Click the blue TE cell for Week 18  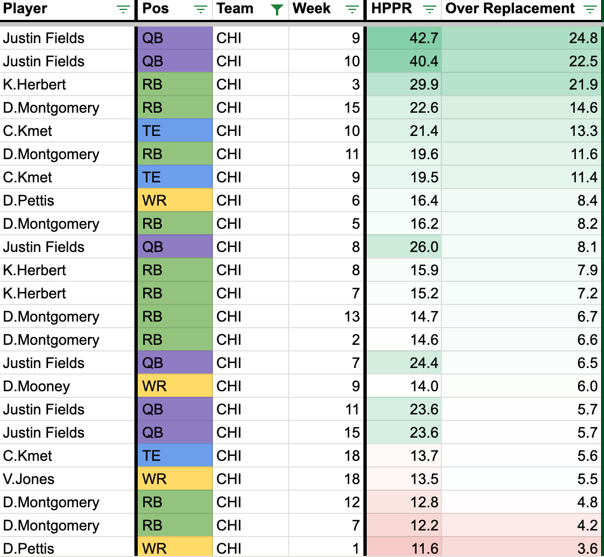175,456
